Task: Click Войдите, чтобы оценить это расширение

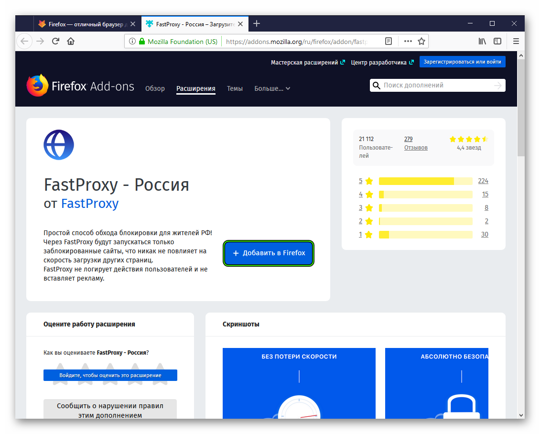Action: [x=110, y=375]
